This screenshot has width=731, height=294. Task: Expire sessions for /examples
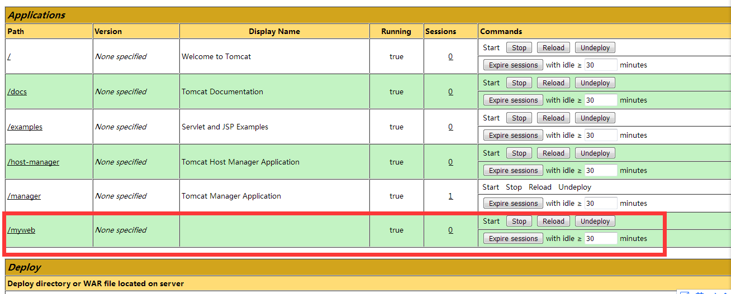tap(513, 136)
